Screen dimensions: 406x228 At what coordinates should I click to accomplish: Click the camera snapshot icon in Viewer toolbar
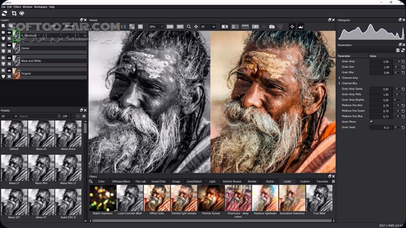(x=271, y=27)
